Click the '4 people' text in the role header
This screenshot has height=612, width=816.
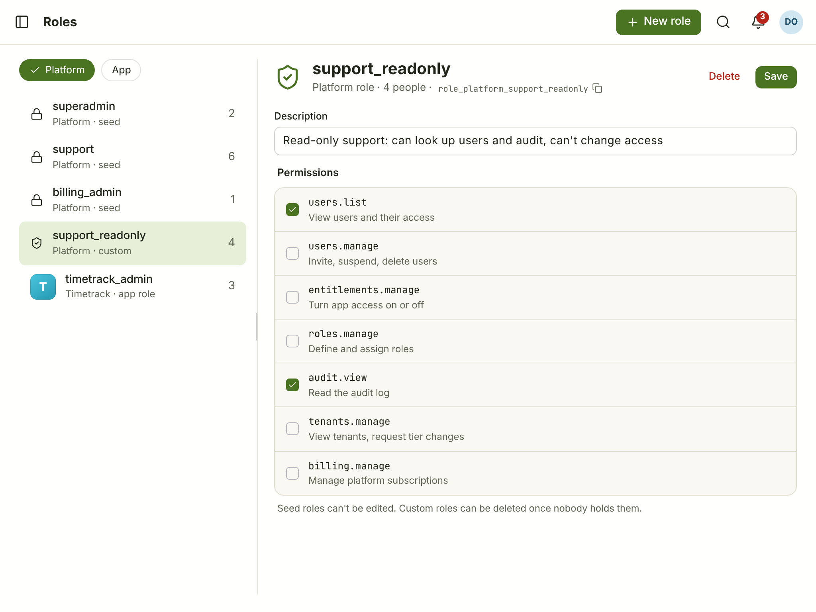(404, 87)
